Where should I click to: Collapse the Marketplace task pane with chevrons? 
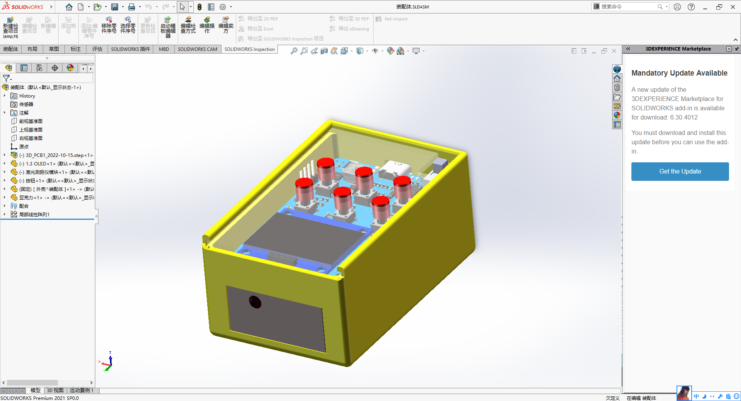628,49
